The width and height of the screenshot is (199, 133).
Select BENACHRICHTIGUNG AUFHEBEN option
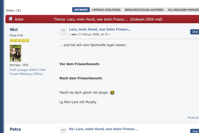[x=144, y=10]
